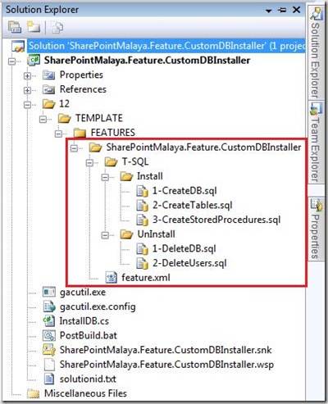
Task: Select the gacutil.exe.config file
Action: pos(98,306)
